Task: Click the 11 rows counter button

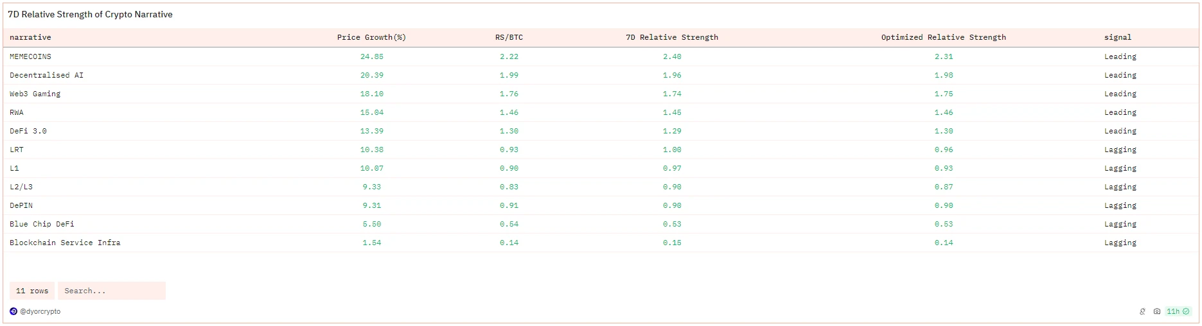Action: pos(32,291)
